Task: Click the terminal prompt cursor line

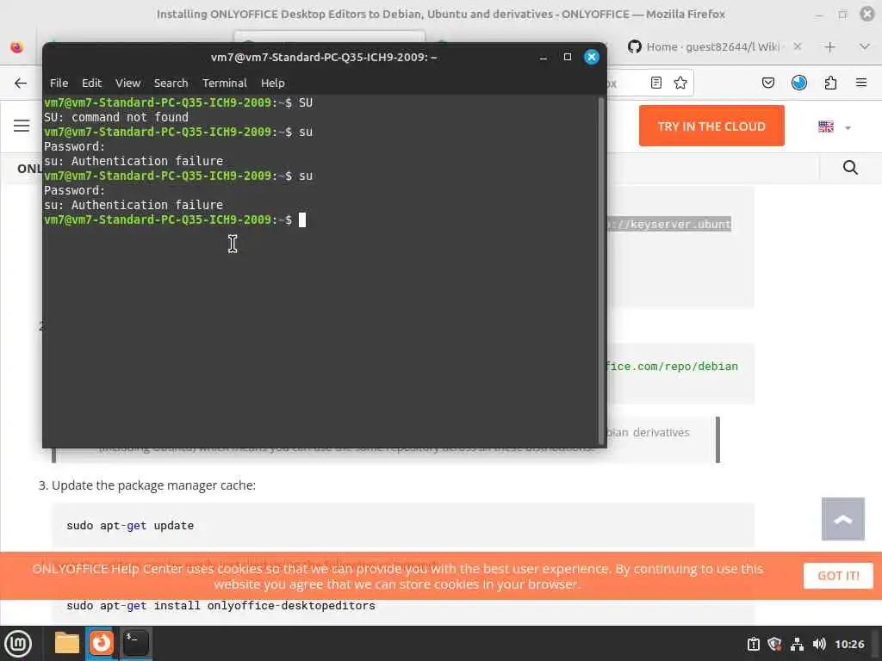Action: click(x=175, y=219)
